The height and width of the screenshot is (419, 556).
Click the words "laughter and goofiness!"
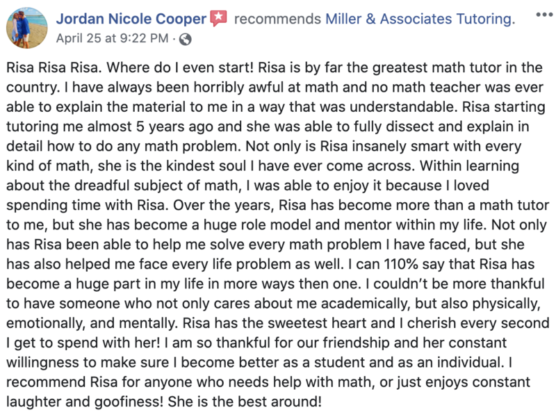85,402
